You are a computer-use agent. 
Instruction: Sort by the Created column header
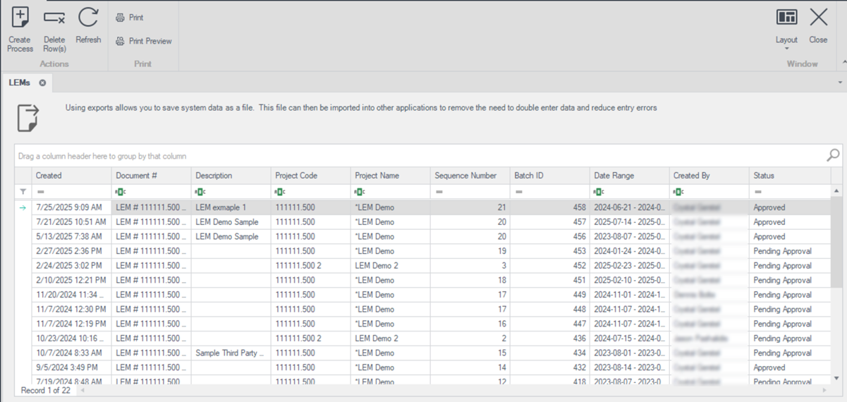click(x=71, y=176)
